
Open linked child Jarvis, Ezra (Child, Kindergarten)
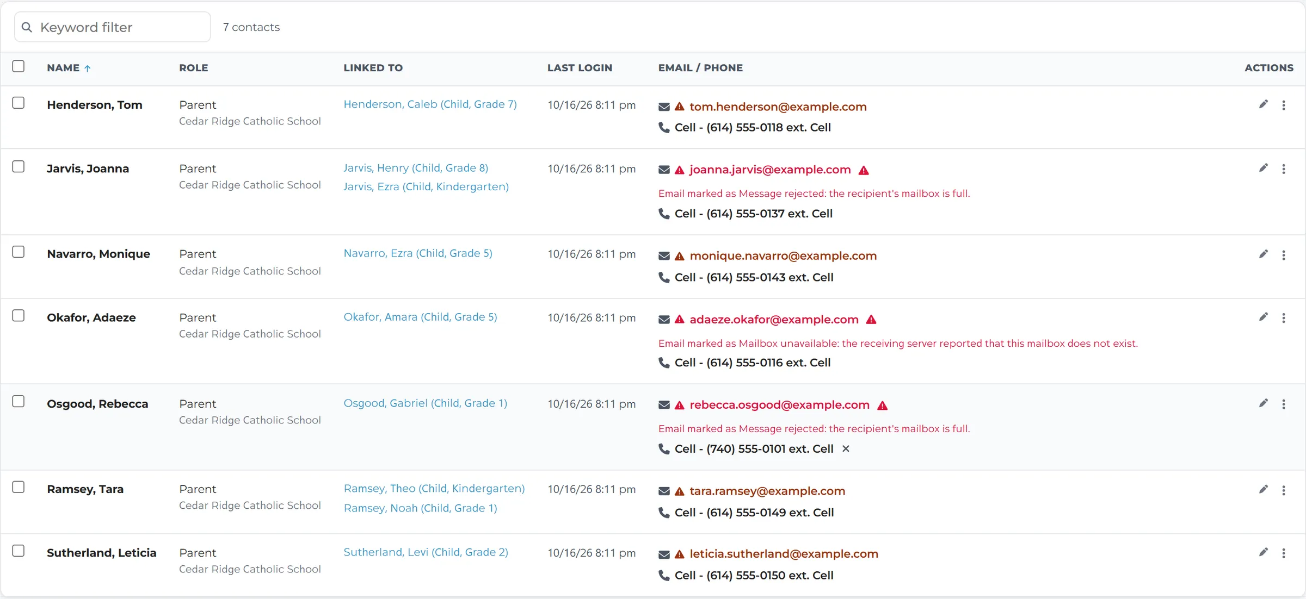pyautogui.click(x=426, y=186)
